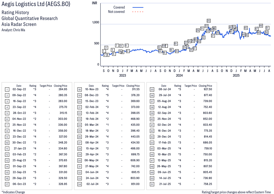Click table index box 13 beside 25-Aug-23
The height and width of the screenshot is (194, 274).
point(7,161)
